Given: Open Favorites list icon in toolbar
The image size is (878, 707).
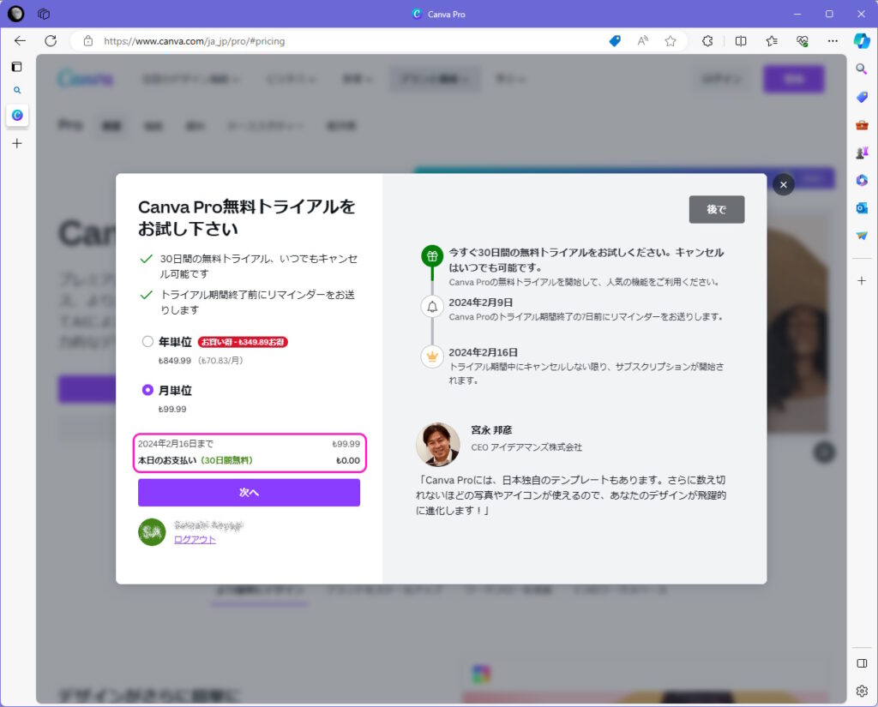Looking at the screenshot, I should click(772, 41).
